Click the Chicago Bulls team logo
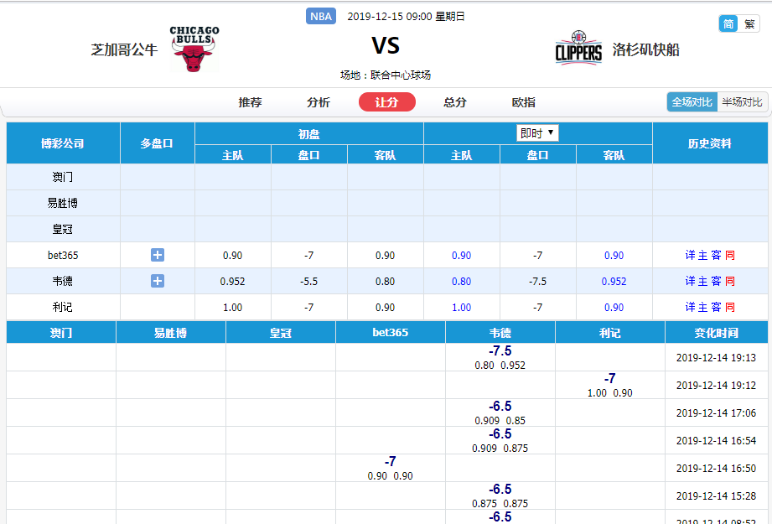 click(x=194, y=49)
